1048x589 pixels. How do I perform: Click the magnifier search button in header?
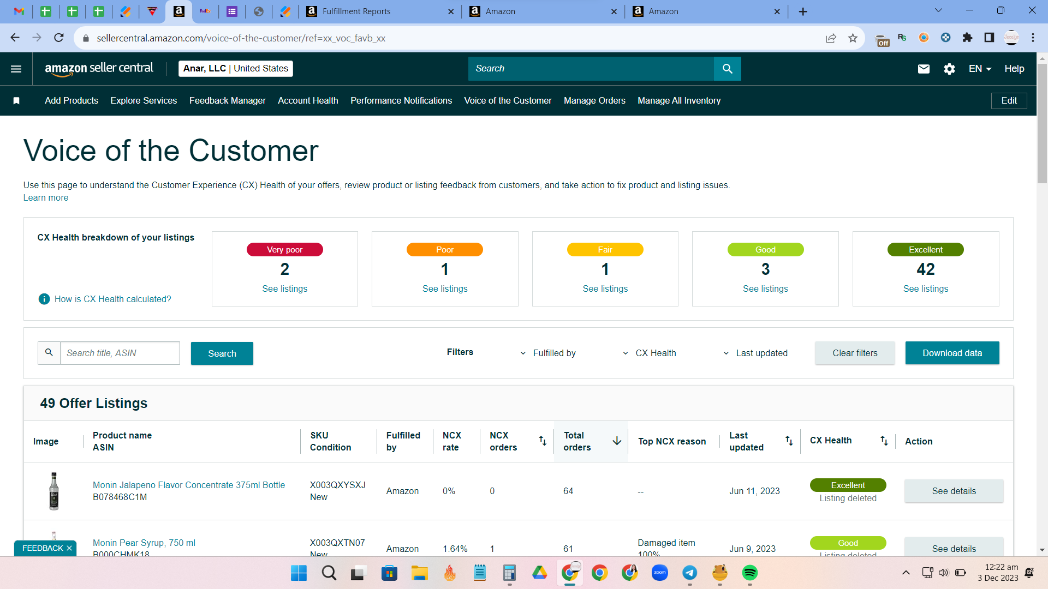pos(727,69)
